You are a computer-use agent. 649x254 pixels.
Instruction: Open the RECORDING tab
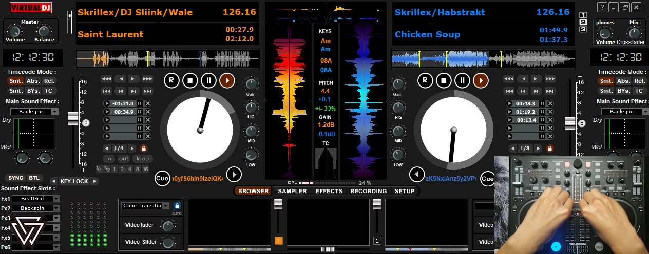[368, 191]
